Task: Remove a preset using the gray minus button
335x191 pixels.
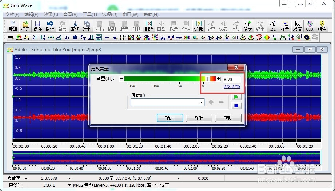Action: tap(222, 102)
